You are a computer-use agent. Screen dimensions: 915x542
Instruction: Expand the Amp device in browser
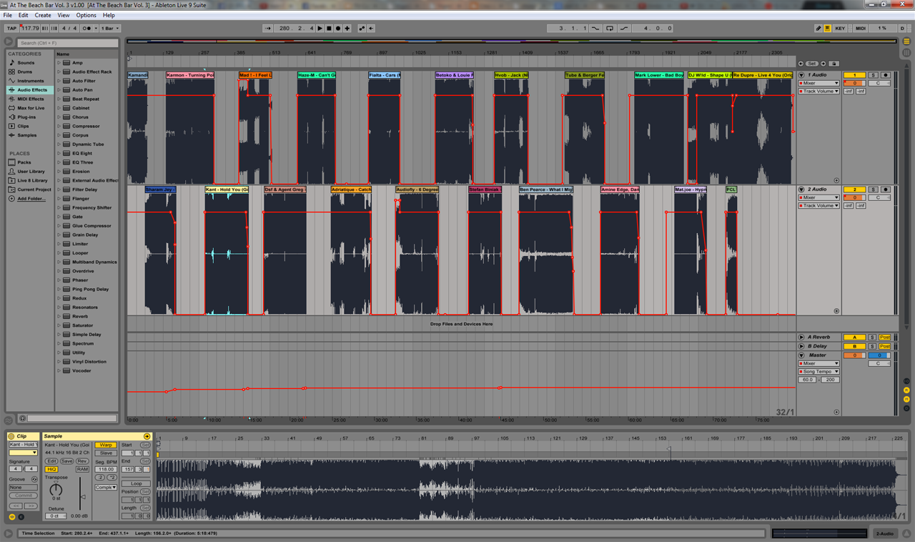59,63
